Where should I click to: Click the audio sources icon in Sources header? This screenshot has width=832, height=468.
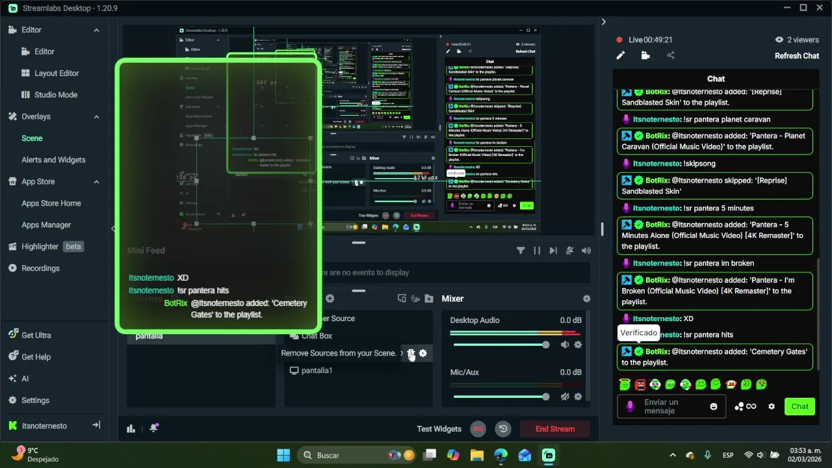[415, 299]
